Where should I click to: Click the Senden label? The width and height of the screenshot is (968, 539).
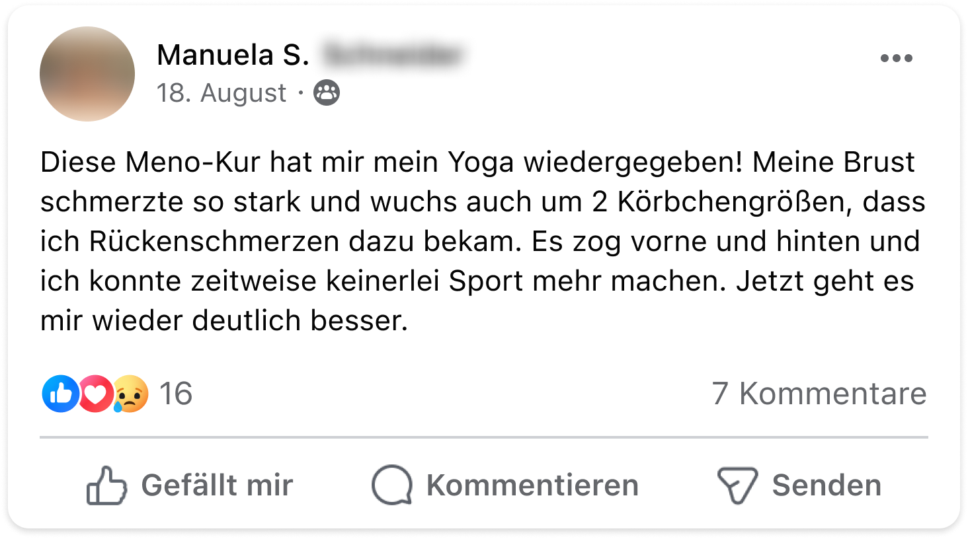pyautogui.click(x=827, y=485)
